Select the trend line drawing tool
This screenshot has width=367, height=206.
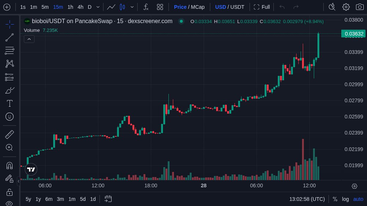(x=10, y=37)
